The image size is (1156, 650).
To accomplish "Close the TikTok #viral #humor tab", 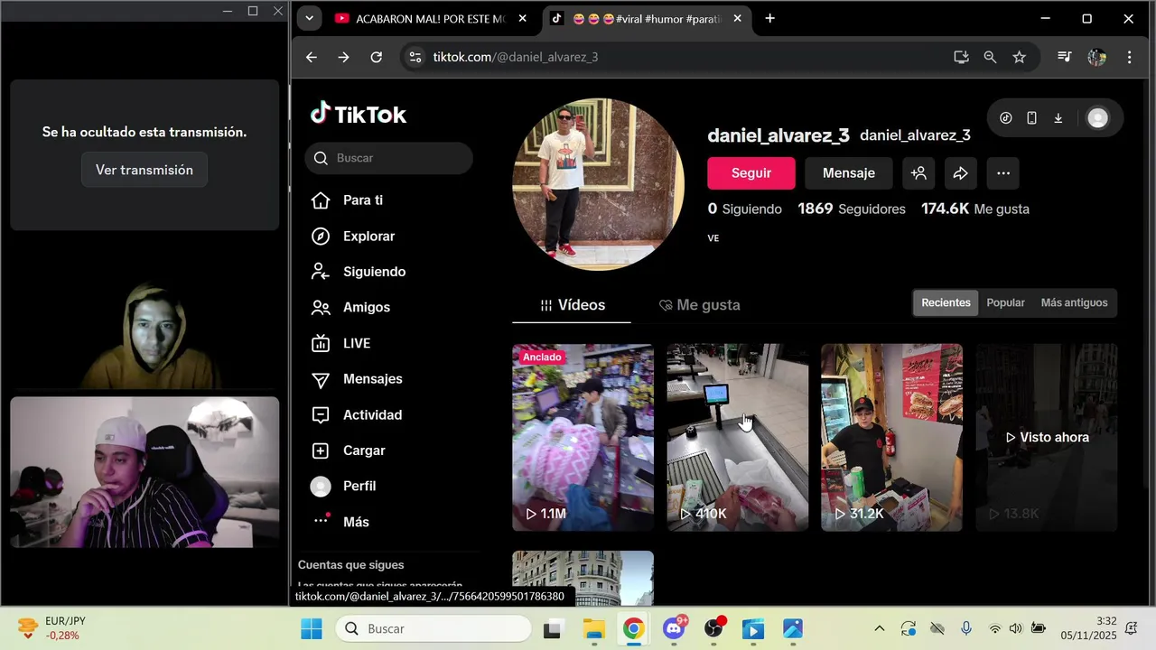I will 737,19.
